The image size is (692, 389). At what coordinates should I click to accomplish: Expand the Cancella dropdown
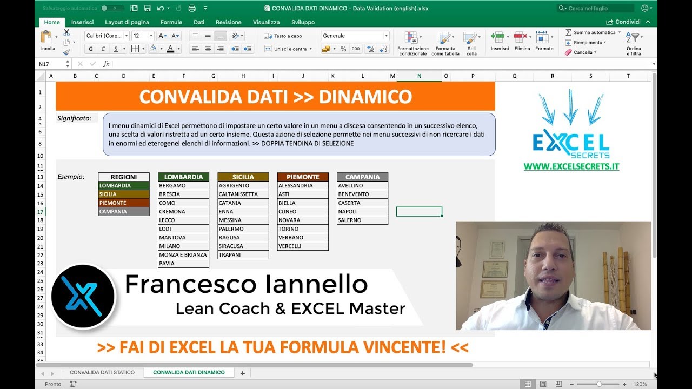pyautogui.click(x=595, y=52)
